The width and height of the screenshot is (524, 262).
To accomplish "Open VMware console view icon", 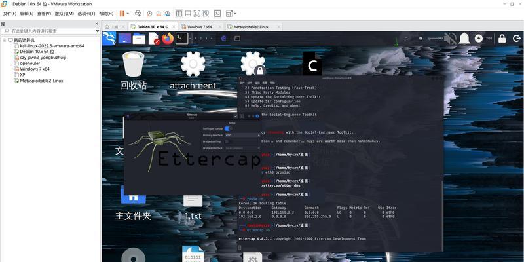I will click(x=217, y=14).
